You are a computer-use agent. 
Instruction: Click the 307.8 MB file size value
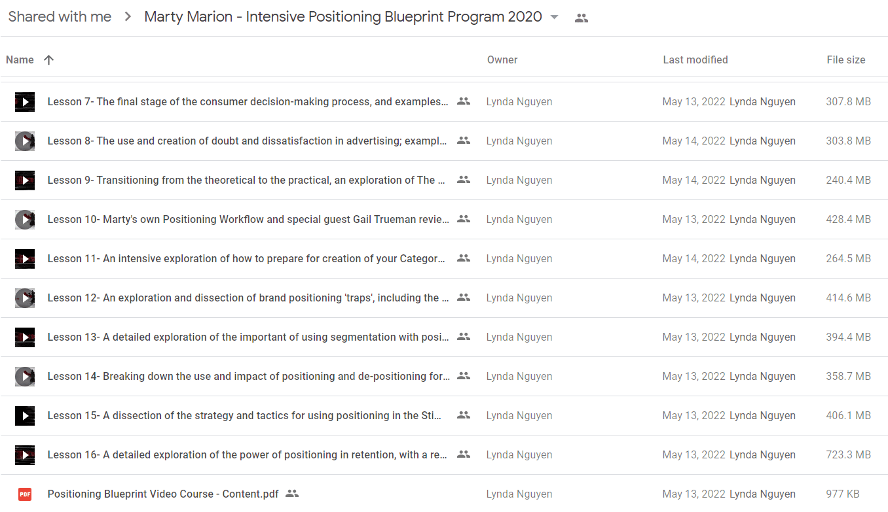pyautogui.click(x=848, y=101)
